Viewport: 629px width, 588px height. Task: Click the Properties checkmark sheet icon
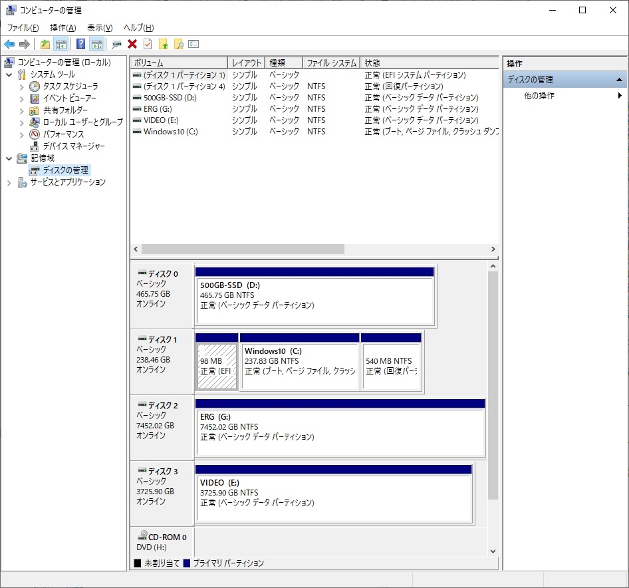click(x=148, y=44)
